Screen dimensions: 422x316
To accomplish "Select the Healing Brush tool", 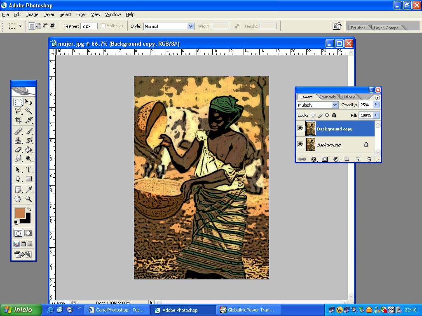I will [18, 131].
